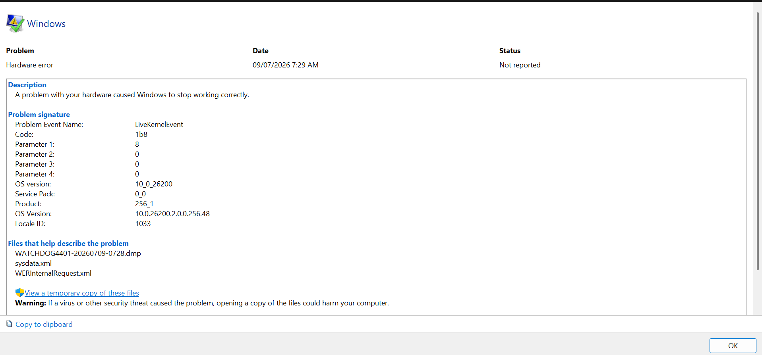
Task: Click the Problem Event Name label
Action: tap(49, 125)
